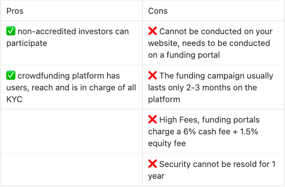
Task: Click the word 'KYC' in Pros column
Action: 14,99
